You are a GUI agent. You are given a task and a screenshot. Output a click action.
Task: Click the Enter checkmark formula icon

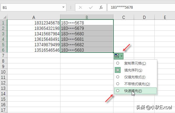(91, 7)
